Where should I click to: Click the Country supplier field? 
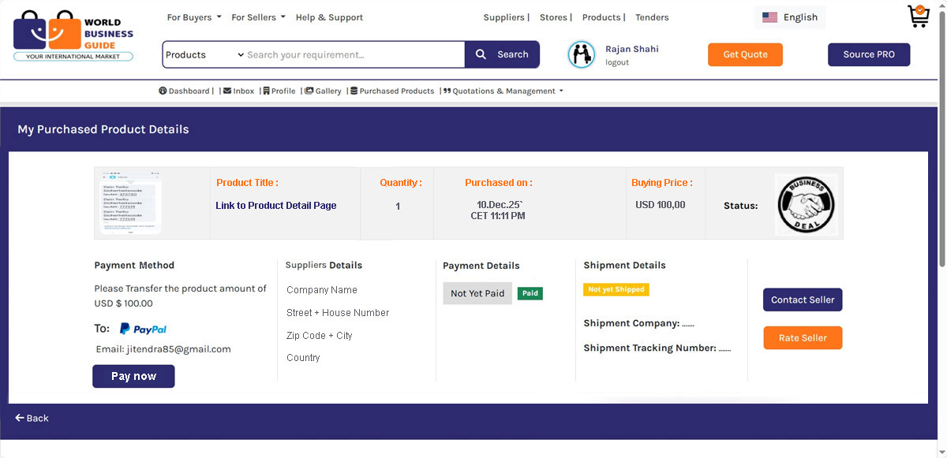303,358
